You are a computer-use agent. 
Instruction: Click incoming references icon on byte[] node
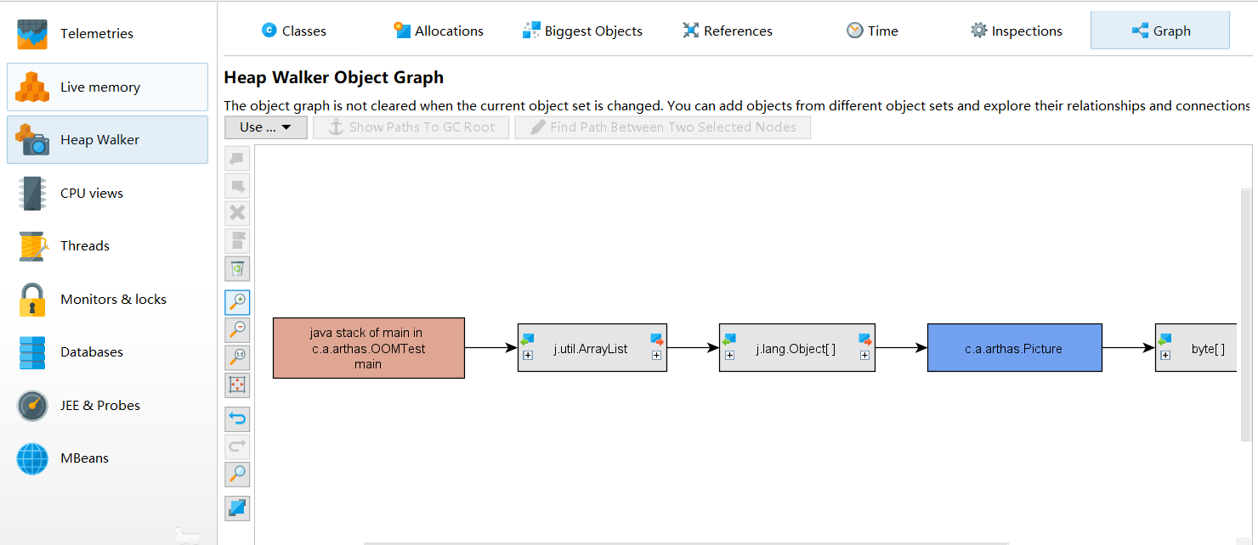coord(1164,340)
